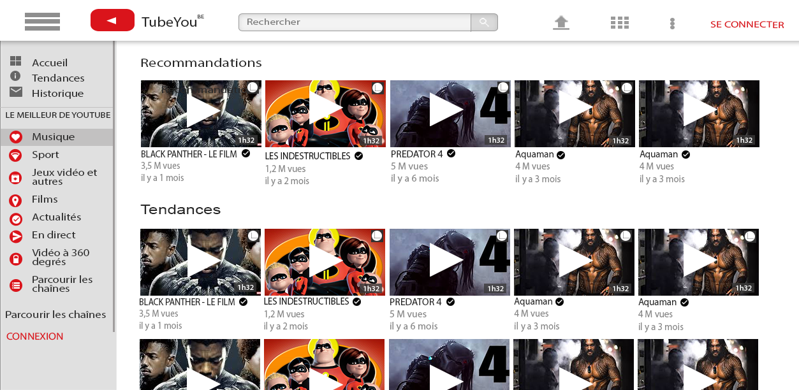Screen dimensions: 799x390
Task: Click the Tendances info icon
Action: pyautogui.click(x=15, y=76)
